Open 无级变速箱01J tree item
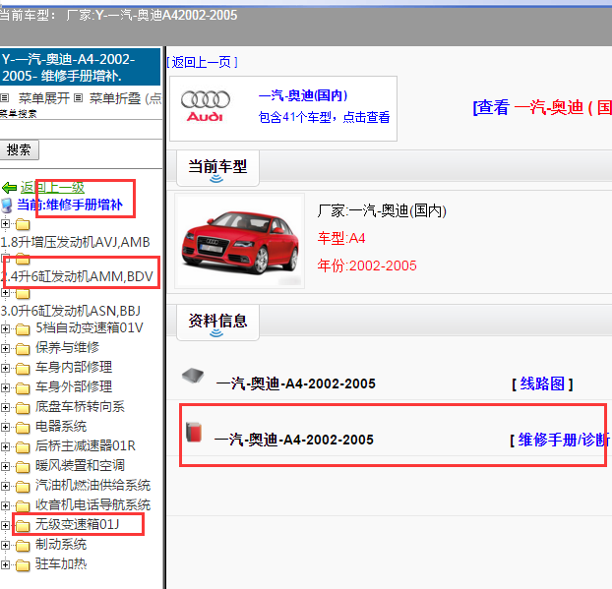The image size is (612, 589). click(x=78, y=525)
